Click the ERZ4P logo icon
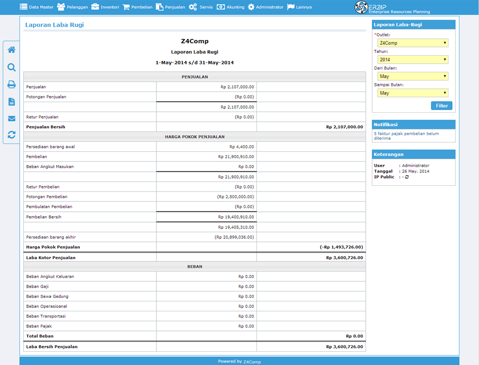 pos(361,7)
